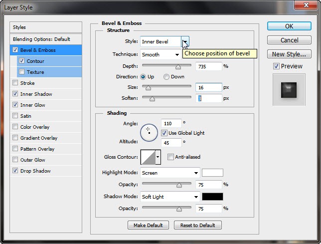Click the Depth value input field
This screenshot has width=321, height=244.
click(208, 66)
